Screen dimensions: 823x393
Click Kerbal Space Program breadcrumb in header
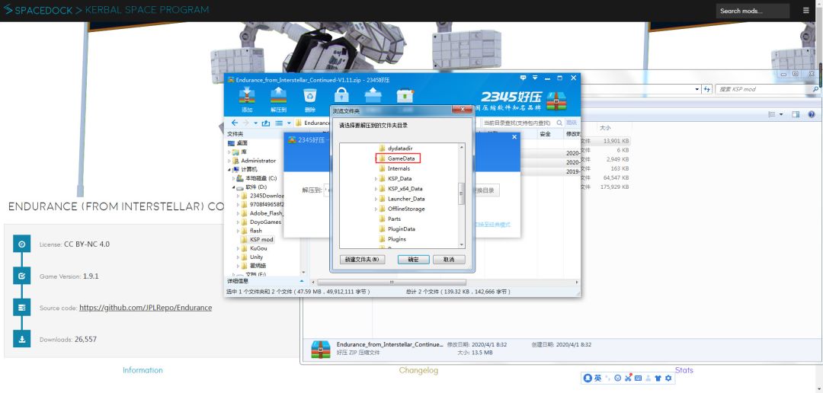coord(147,10)
